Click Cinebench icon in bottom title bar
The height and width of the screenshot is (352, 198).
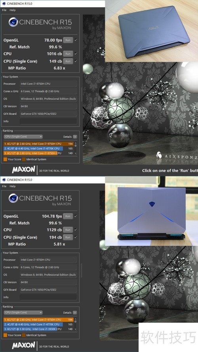click(4, 180)
